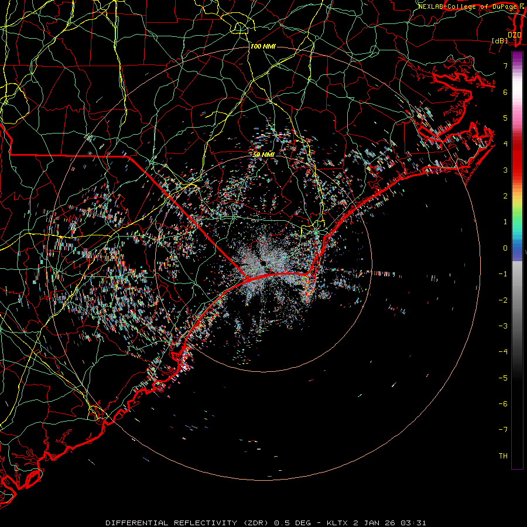The width and height of the screenshot is (527, 527).
Task: Click the bottom caption with product, KLTX and timestamp
Action: click(x=265, y=523)
